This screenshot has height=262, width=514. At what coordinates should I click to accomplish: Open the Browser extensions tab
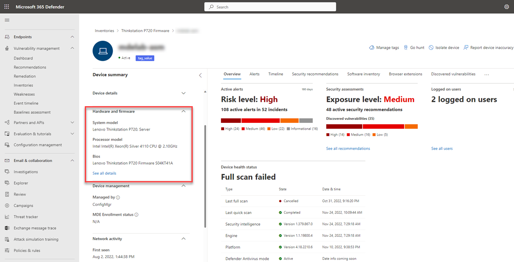click(x=406, y=74)
